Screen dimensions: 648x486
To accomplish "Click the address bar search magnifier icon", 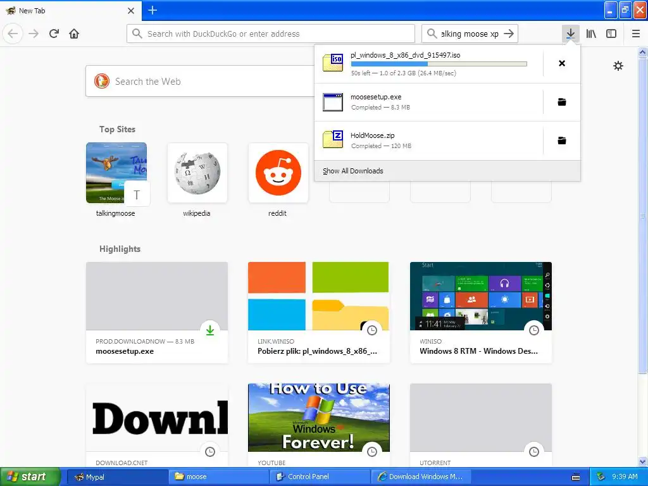I will pyautogui.click(x=137, y=34).
